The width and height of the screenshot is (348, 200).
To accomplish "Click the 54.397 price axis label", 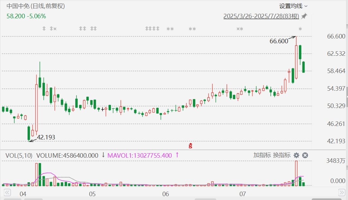I will tap(336, 88).
